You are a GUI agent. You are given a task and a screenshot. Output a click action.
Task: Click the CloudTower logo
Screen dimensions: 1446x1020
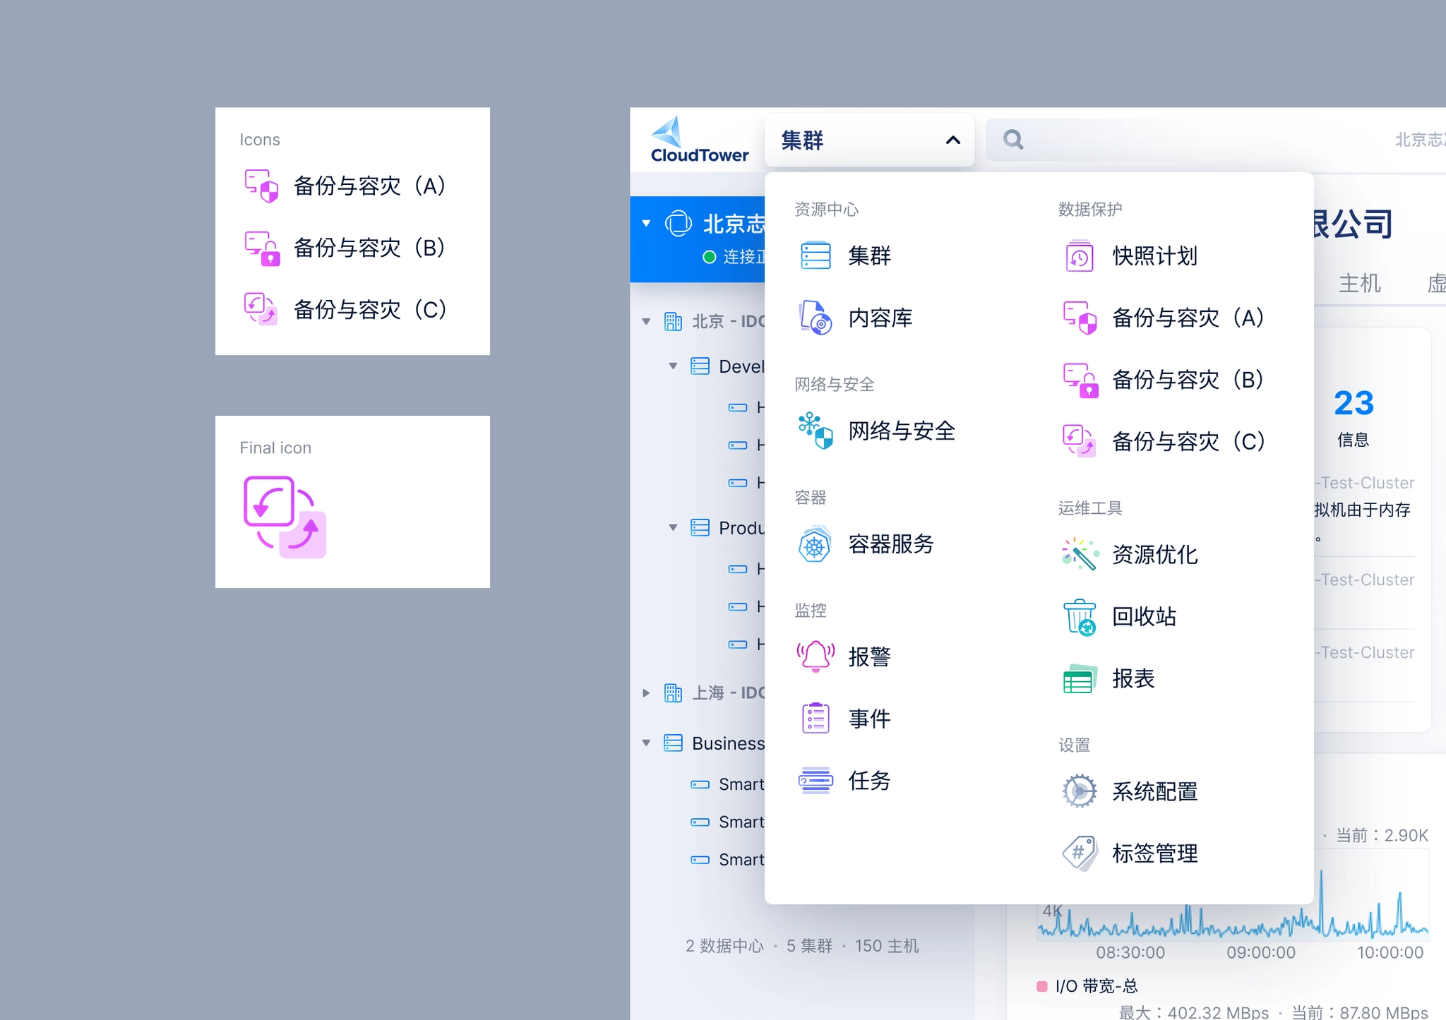(x=698, y=140)
